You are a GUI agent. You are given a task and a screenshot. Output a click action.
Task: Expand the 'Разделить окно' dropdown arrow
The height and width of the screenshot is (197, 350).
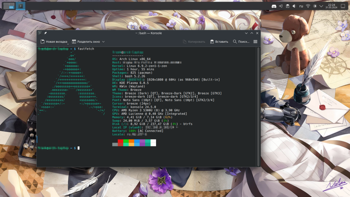[103, 42]
